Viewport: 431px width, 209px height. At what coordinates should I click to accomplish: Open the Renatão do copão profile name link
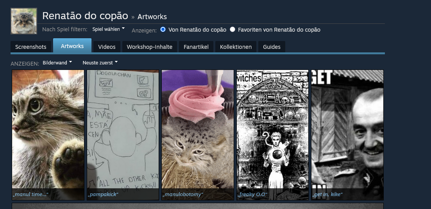click(85, 16)
